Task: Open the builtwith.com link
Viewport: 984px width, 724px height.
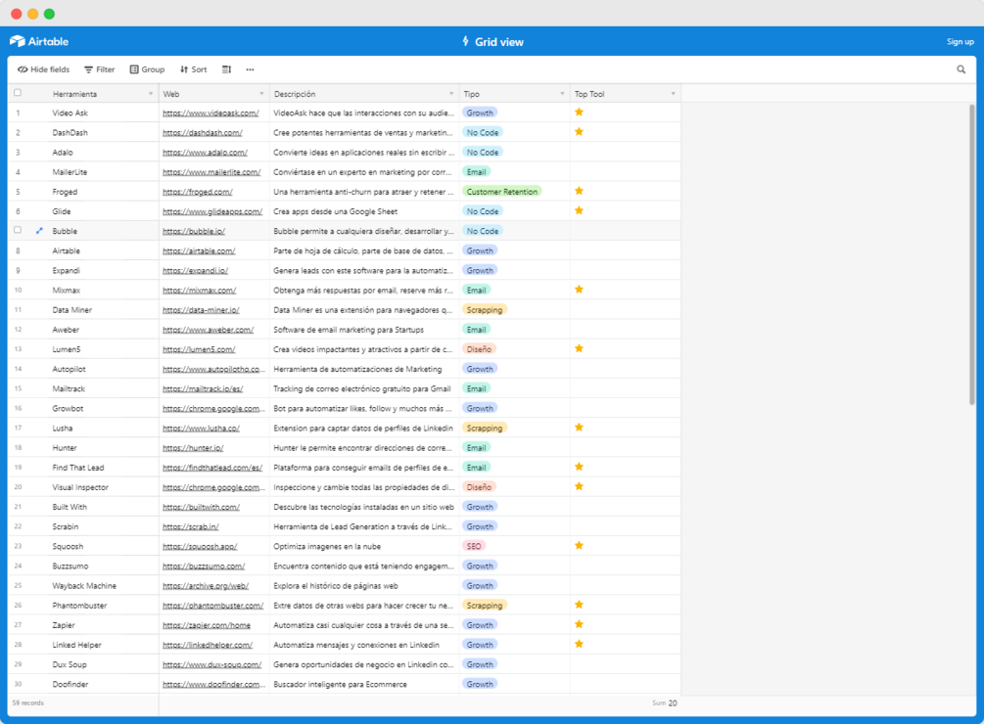Action: [x=202, y=507]
